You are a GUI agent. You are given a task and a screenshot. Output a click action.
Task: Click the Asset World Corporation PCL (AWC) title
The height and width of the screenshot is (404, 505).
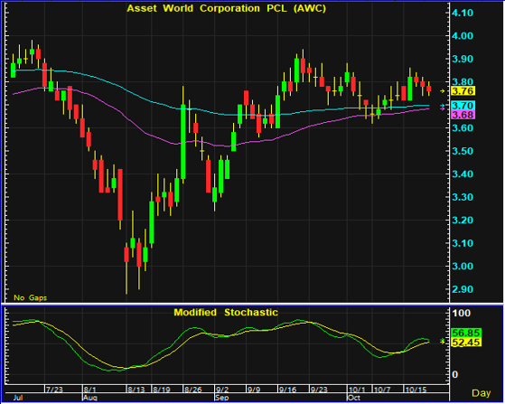[x=227, y=8]
